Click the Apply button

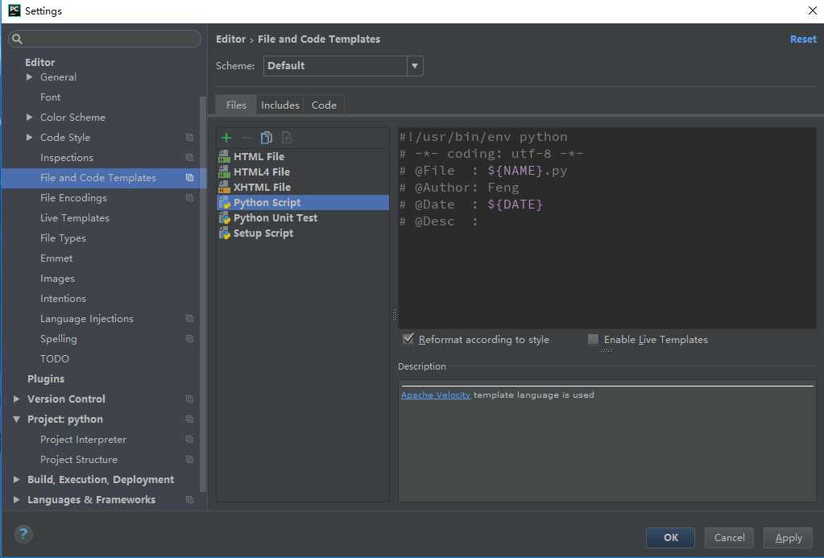coord(789,537)
